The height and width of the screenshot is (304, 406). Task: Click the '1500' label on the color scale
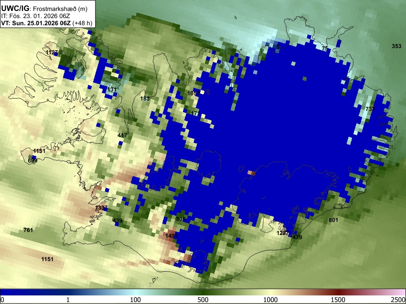338,300
